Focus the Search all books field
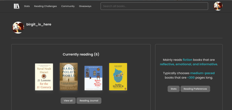This screenshot has height=110, width=232. pos(154,6)
